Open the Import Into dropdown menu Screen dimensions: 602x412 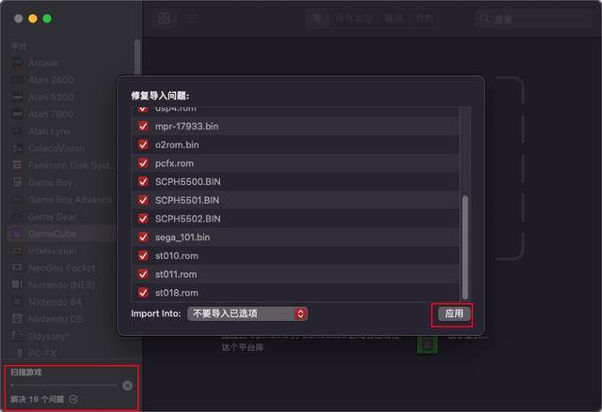[x=246, y=313]
